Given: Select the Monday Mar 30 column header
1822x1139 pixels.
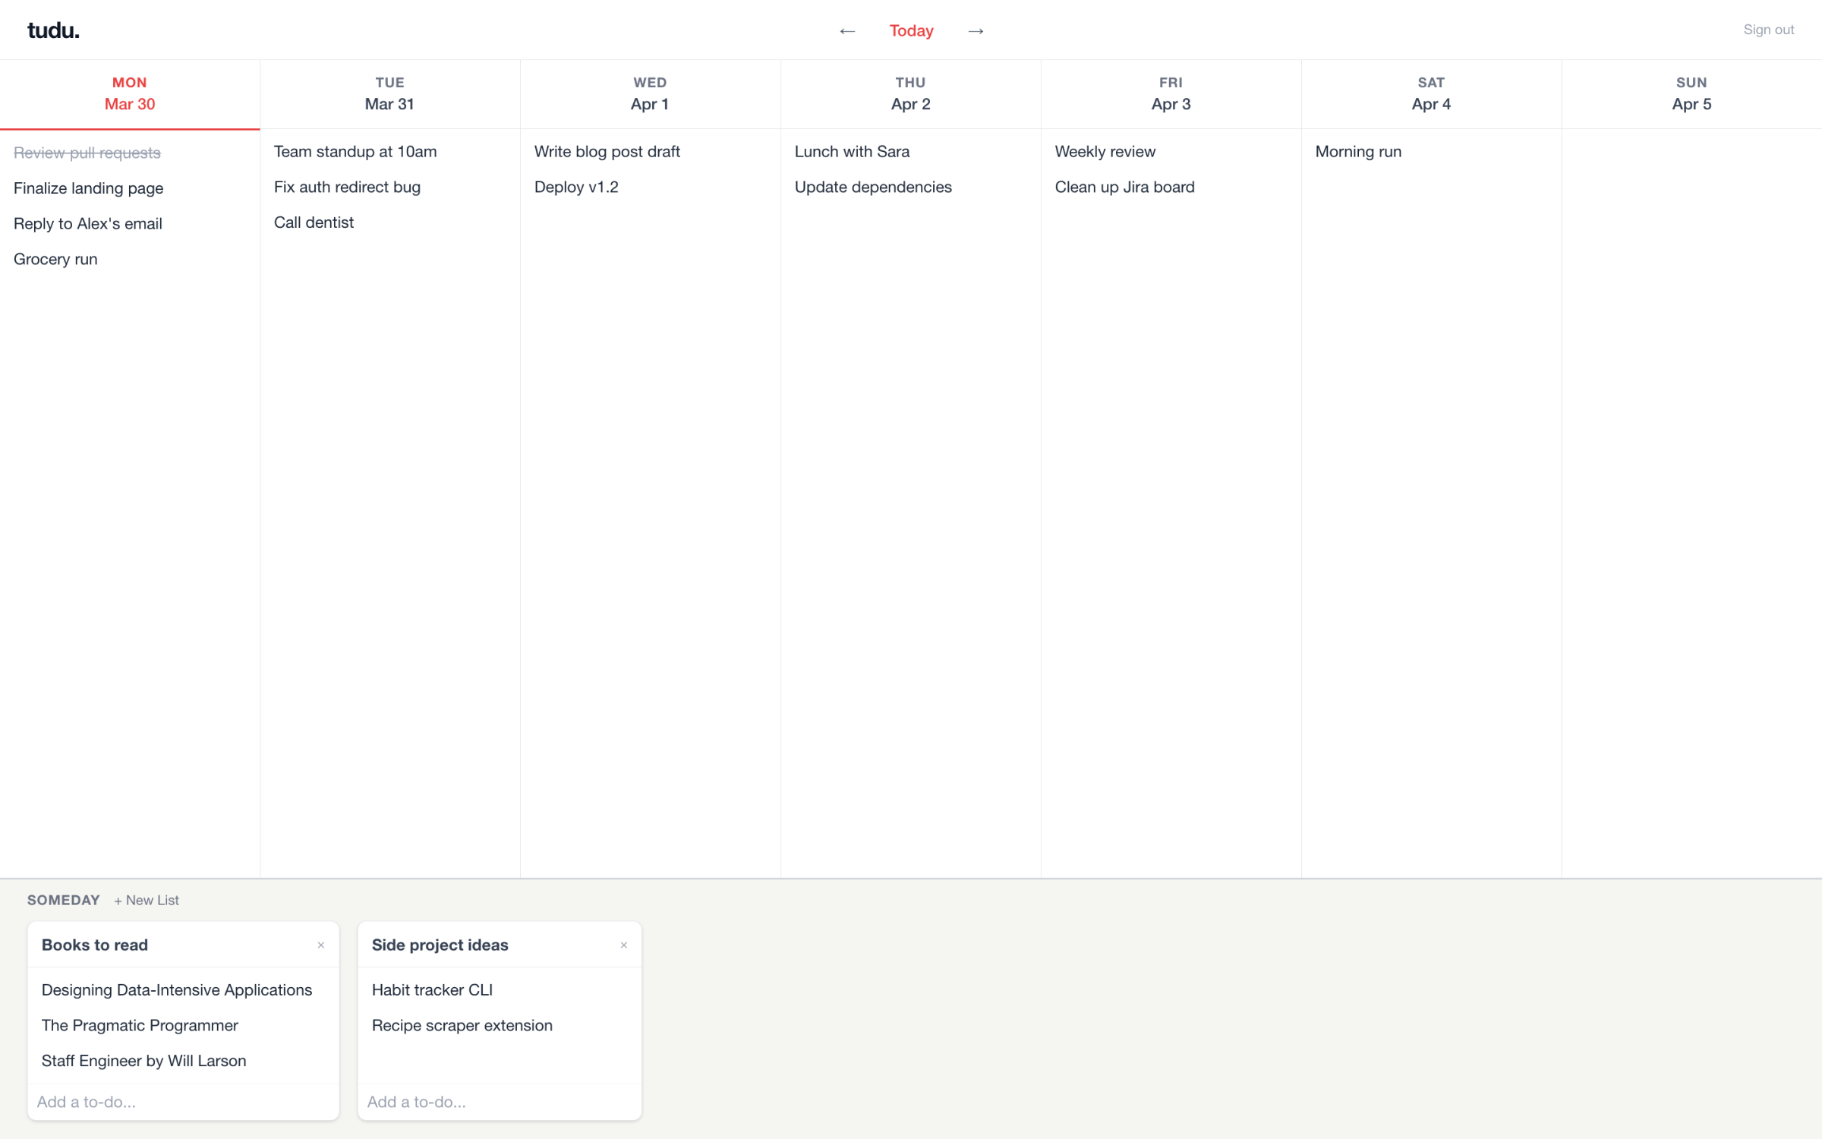Looking at the screenshot, I should 130,93.
